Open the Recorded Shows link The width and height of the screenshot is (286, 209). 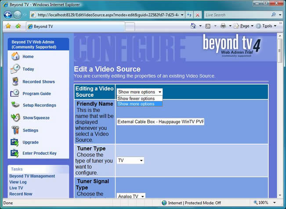tap(39, 81)
